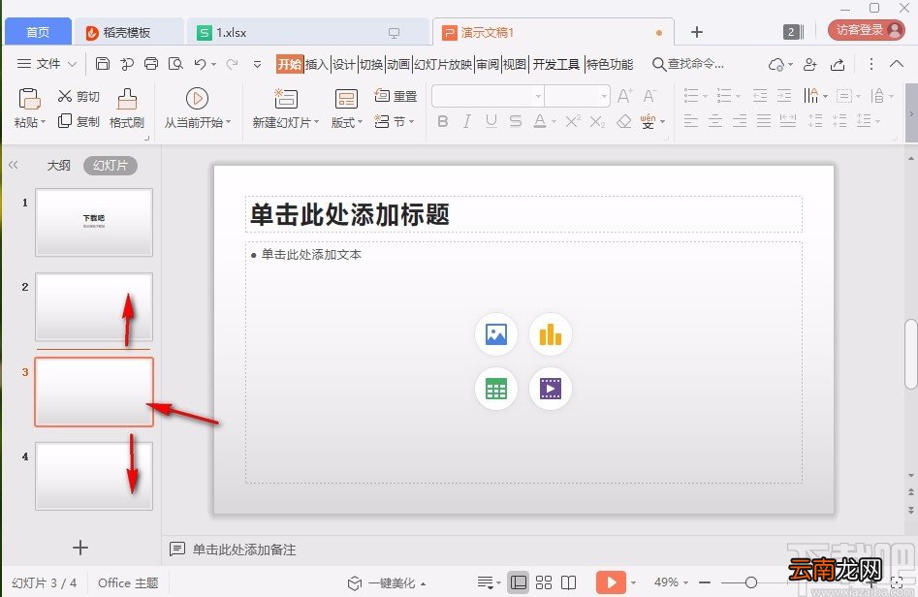The width and height of the screenshot is (918, 597).
Task: Insert table via placeholder table icon
Action: coord(496,389)
